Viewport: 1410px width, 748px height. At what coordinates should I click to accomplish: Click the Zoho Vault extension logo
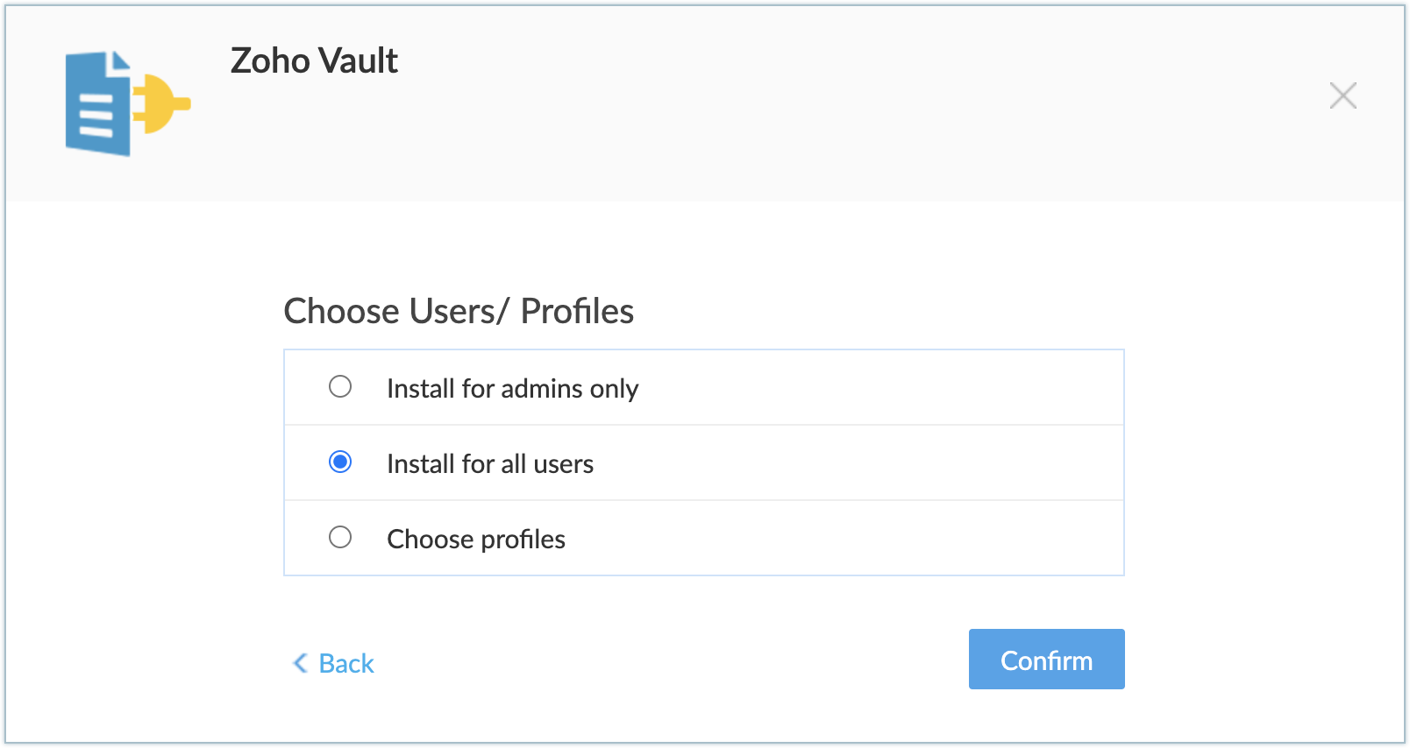(126, 103)
